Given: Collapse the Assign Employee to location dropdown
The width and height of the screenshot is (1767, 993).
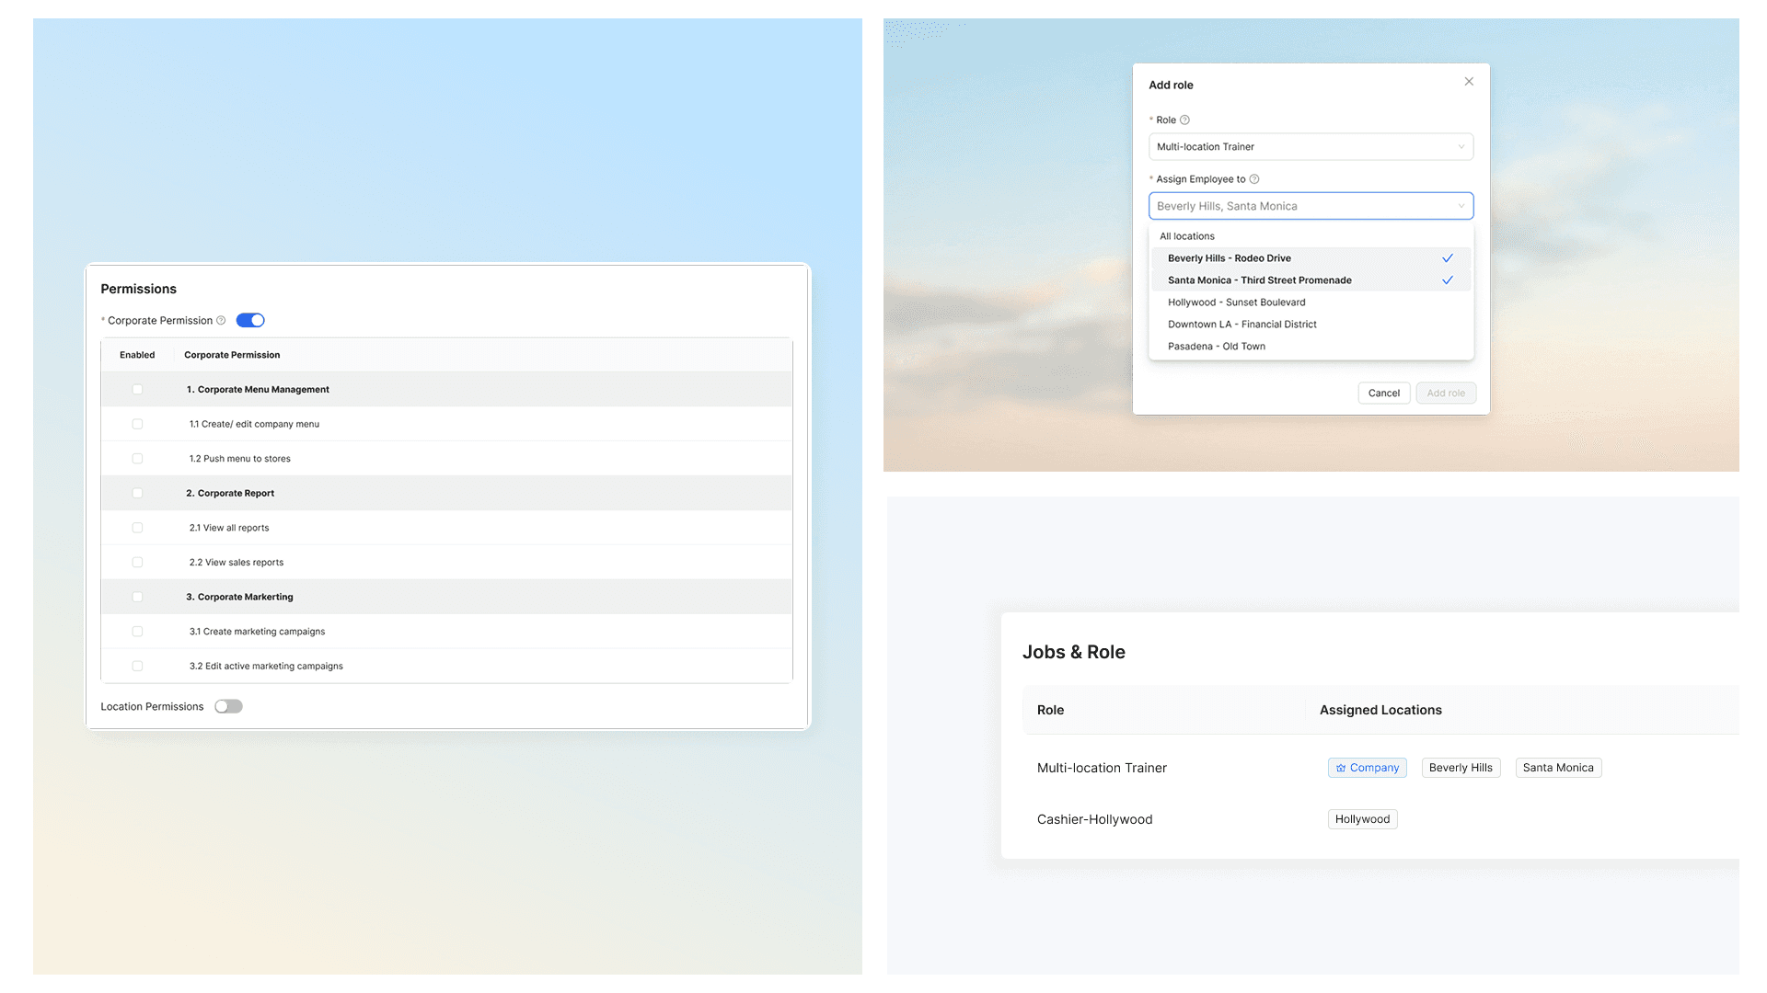Looking at the screenshot, I should click(x=1461, y=206).
